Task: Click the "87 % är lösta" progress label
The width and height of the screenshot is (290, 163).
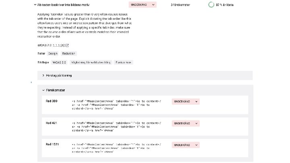Action: click(x=224, y=5)
